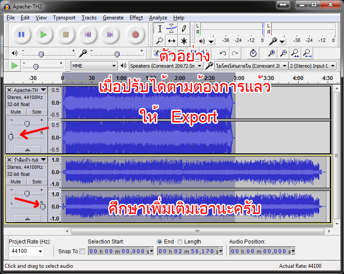
Task: Open the Transport menu
Action: point(64,18)
